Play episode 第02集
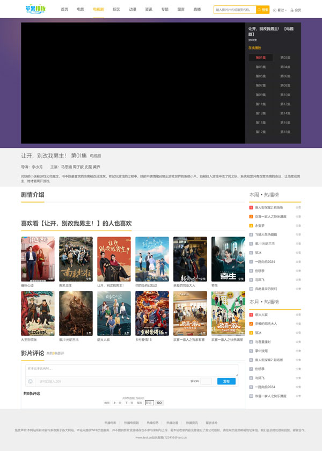The height and width of the screenshot is (451, 322). click(285, 58)
